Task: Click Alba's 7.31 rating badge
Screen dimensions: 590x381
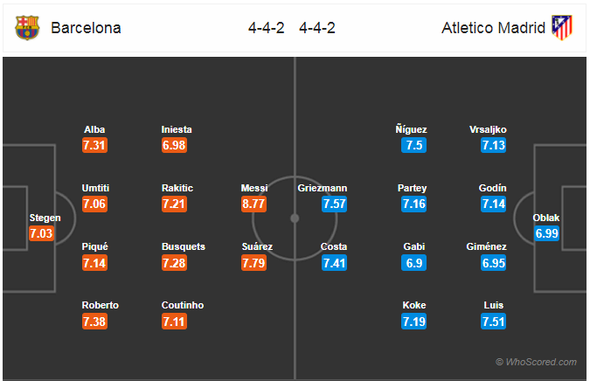Action: pos(94,145)
